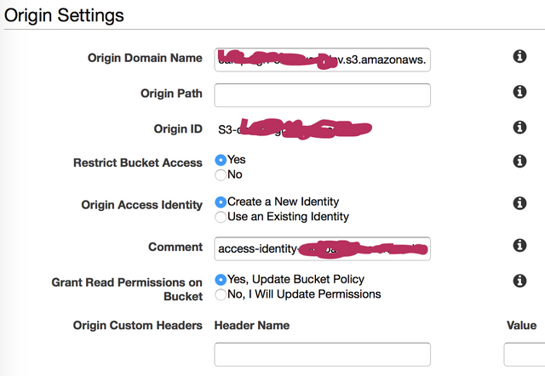Choose Create a New Identity option

click(221, 202)
